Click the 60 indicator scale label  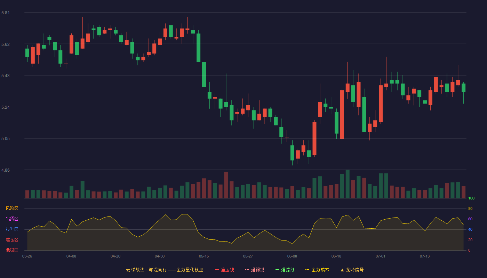pos(470,219)
